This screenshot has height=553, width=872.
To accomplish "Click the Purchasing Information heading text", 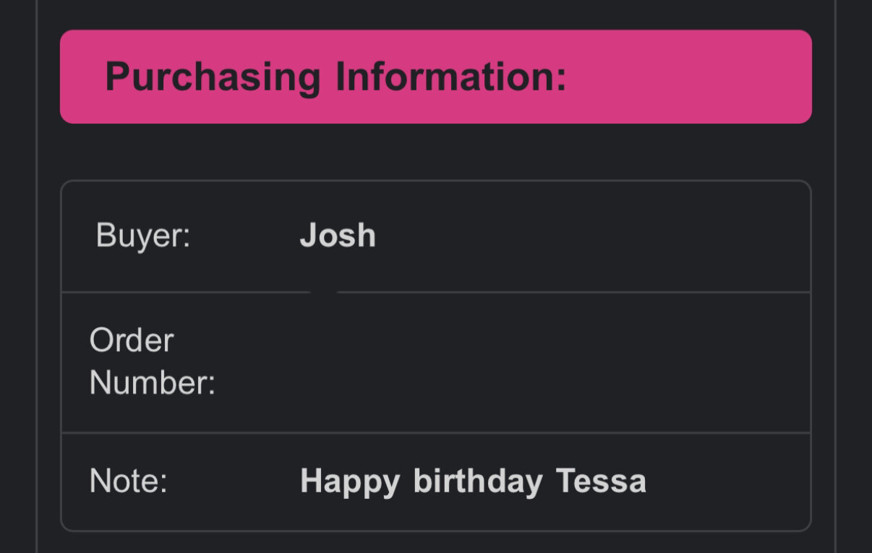I will click(335, 77).
